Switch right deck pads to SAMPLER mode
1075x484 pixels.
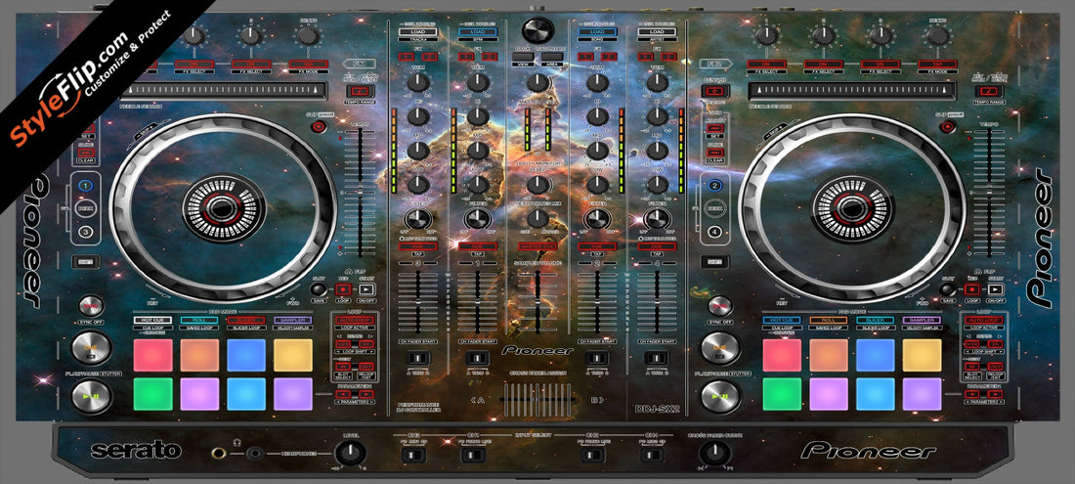[922, 320]
